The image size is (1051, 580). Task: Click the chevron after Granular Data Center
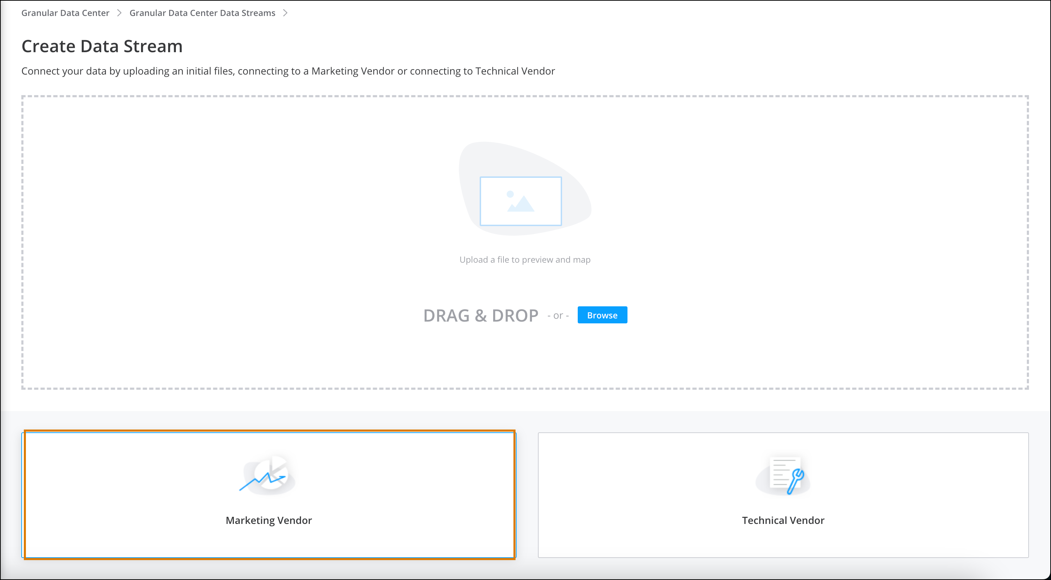[x=119, y=13]
